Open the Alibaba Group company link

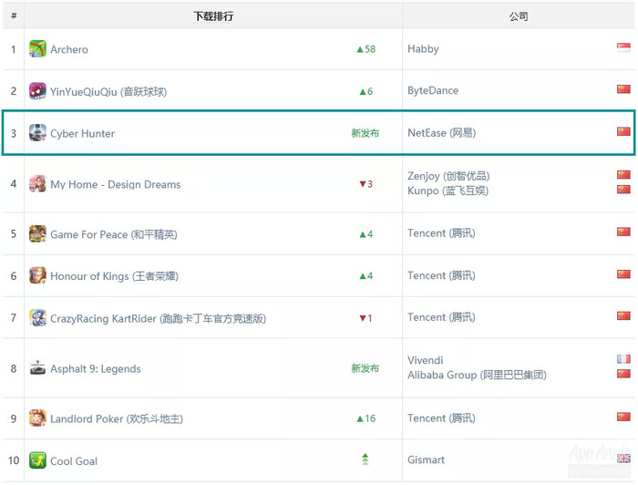click(x=477, y=375)
